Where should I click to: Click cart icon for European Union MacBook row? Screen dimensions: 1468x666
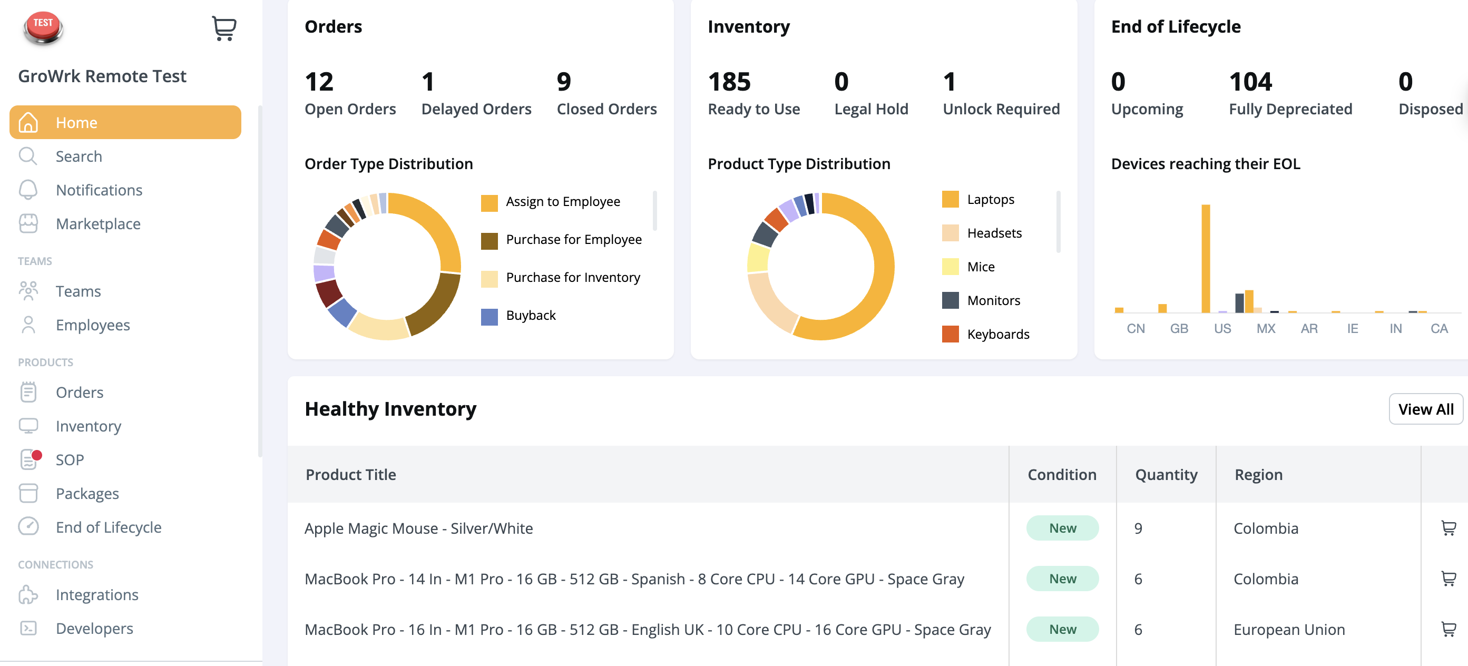(x=1448, y=629)
